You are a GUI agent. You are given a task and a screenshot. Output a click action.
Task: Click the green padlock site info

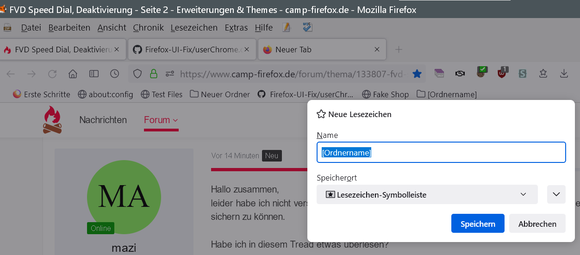154,74
